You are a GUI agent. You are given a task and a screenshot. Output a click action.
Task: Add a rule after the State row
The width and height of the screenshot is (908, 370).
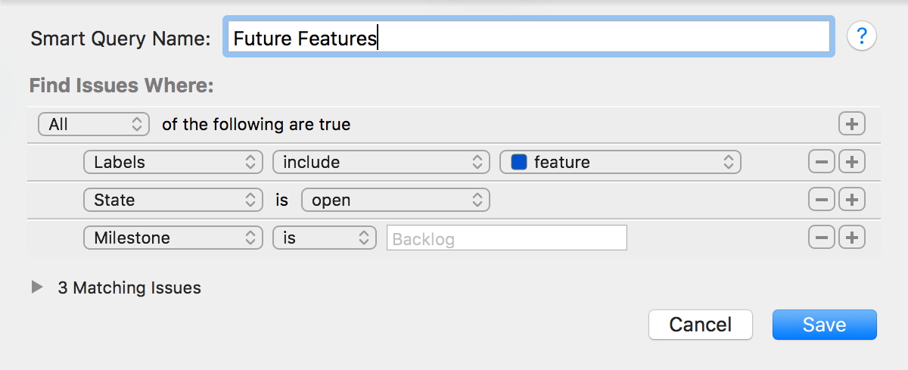click(852, 200)
